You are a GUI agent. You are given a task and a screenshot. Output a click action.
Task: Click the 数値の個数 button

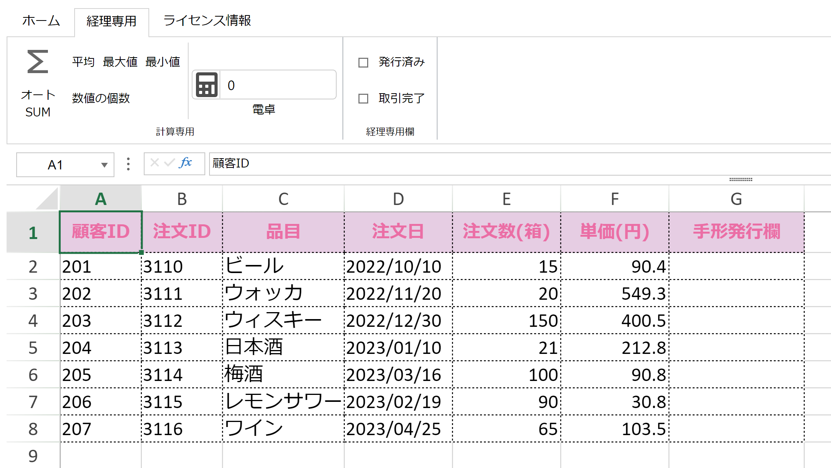(101, 98)
